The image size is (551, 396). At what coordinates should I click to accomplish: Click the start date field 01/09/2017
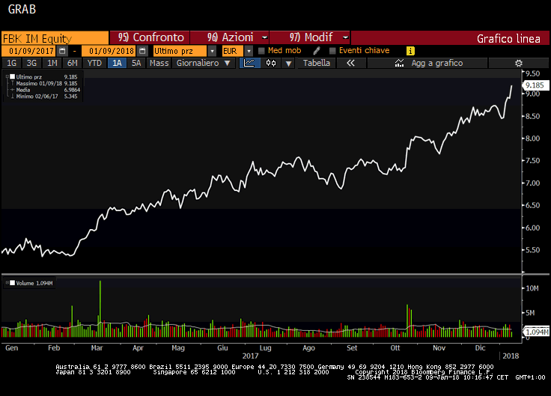click(x=28, y=51)
